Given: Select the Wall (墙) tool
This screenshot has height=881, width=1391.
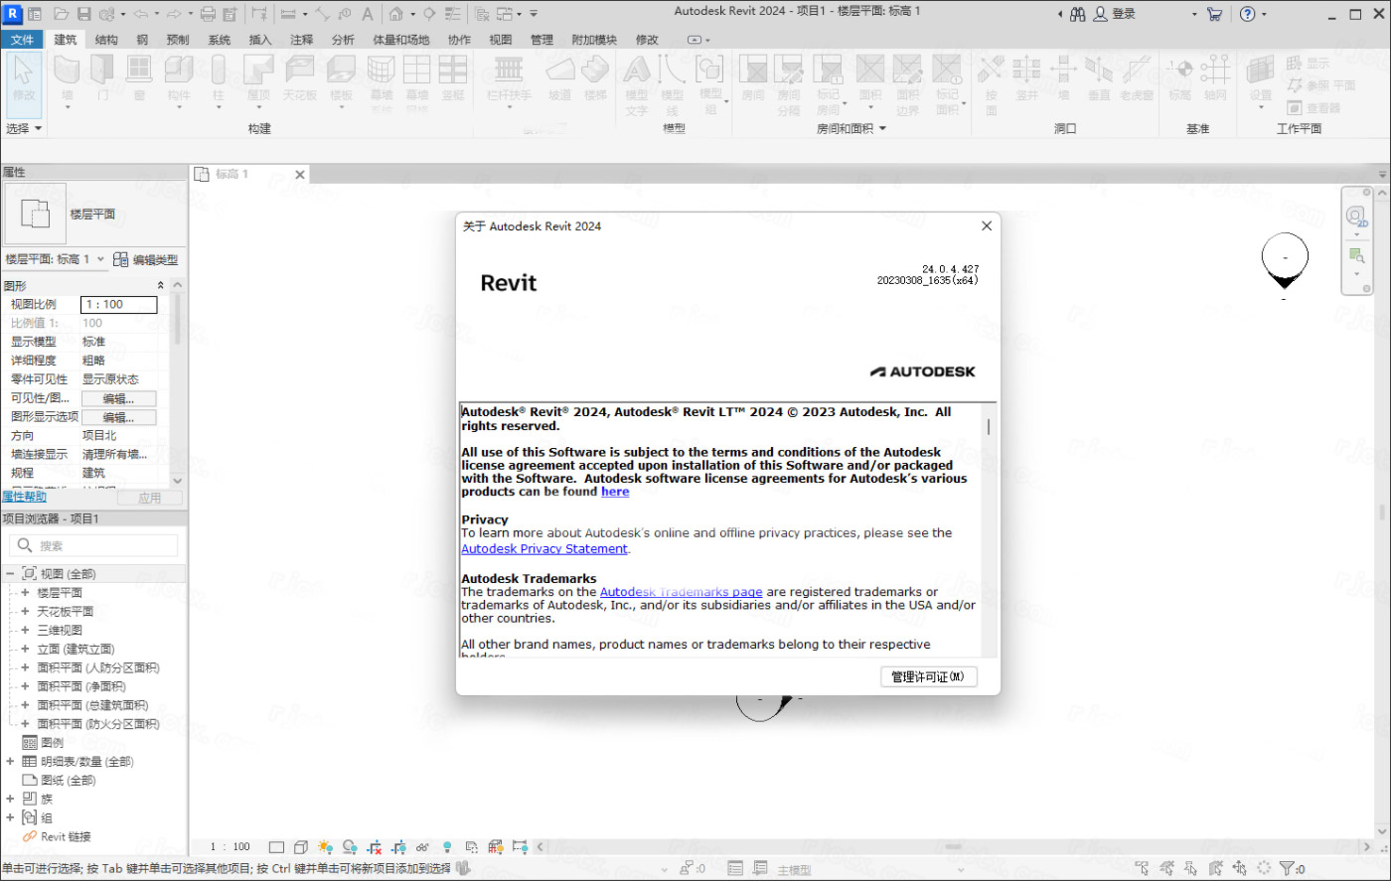Looking at the screenshot, I should coord(66,77).
